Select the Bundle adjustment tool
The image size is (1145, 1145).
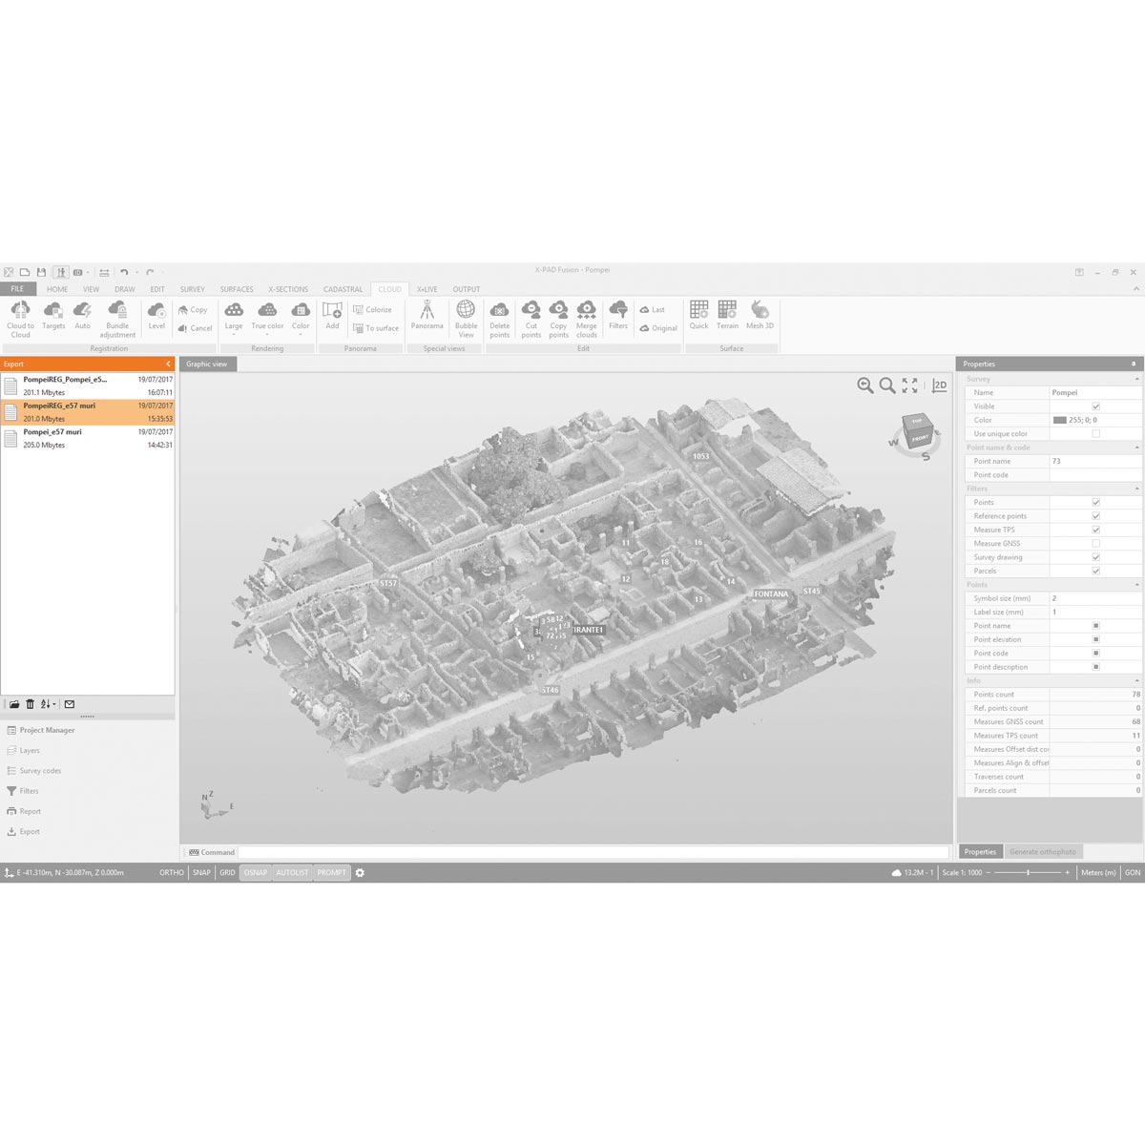coord(117,311)
